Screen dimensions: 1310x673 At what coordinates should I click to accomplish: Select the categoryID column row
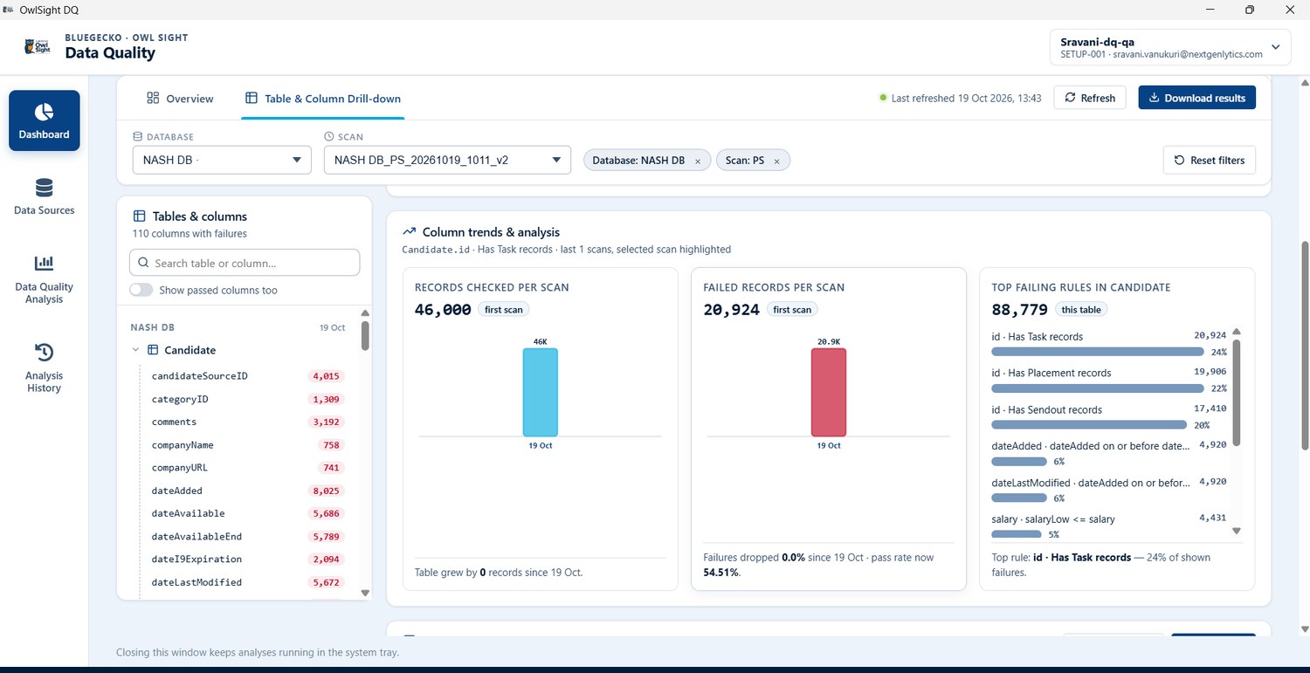tap(248, 399)
